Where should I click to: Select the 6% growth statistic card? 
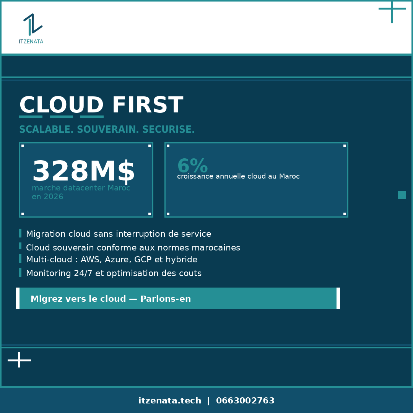[256, 180]
